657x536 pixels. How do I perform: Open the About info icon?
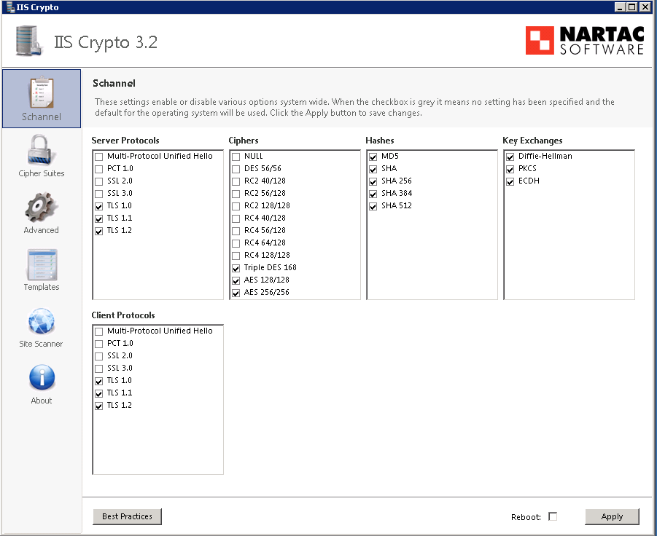42,377
